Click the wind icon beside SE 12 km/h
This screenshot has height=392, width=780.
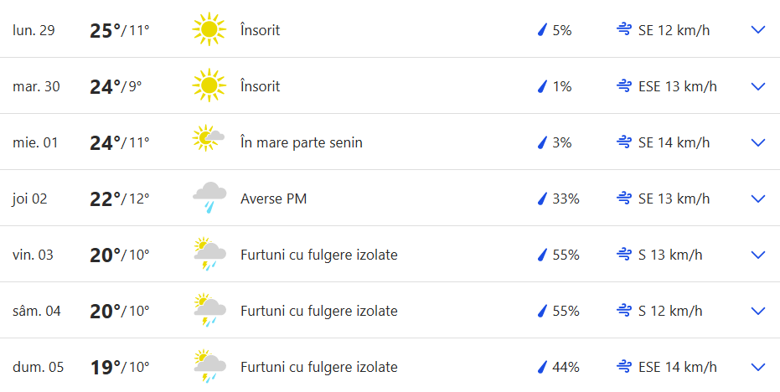(623, 30)
